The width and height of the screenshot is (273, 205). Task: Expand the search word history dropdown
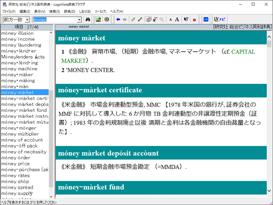click(x=79, y=20)
